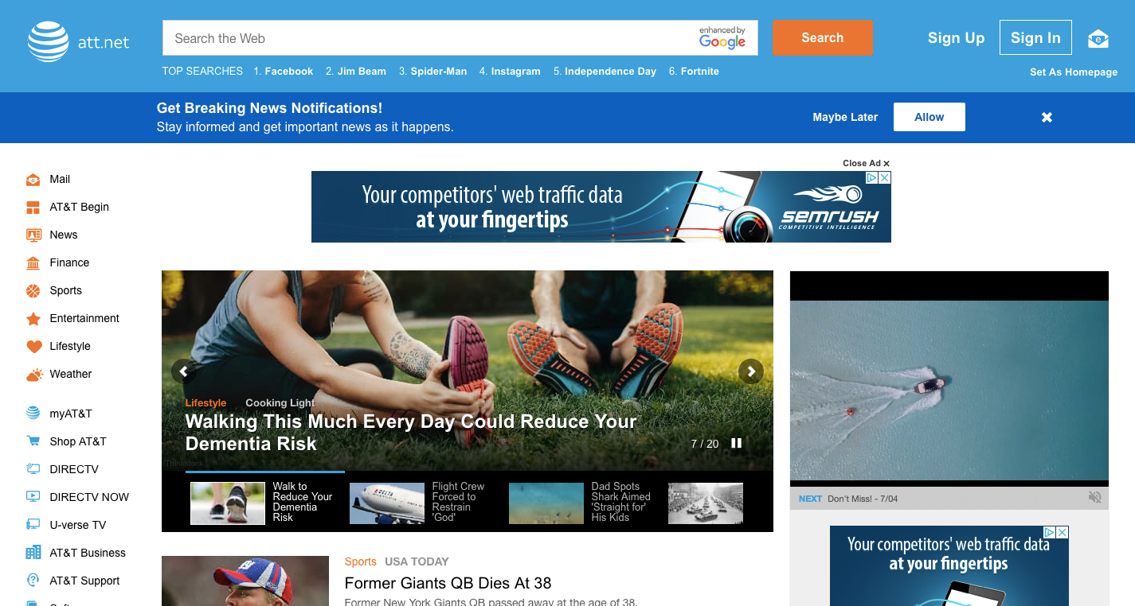Click Allow for news notifications
The height and width of the screenshot is (606, 1135).
(929, 117)
